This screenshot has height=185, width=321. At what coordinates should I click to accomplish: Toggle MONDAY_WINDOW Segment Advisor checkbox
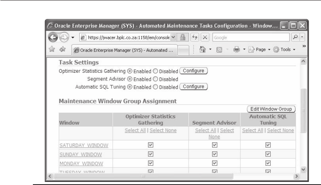pos(215,163)
